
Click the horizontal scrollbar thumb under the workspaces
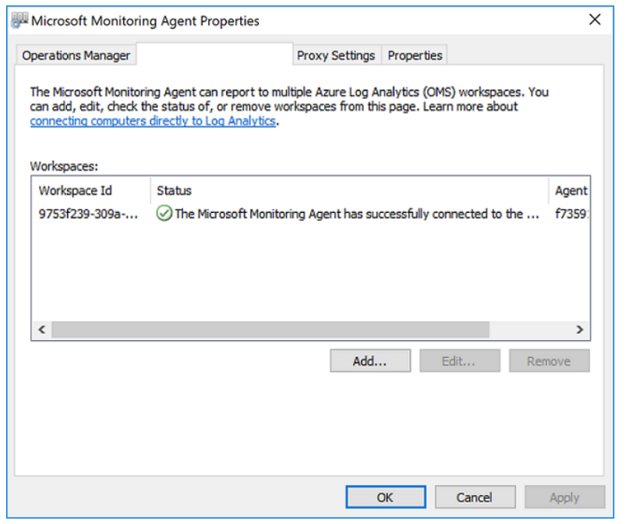click(270, 331)
